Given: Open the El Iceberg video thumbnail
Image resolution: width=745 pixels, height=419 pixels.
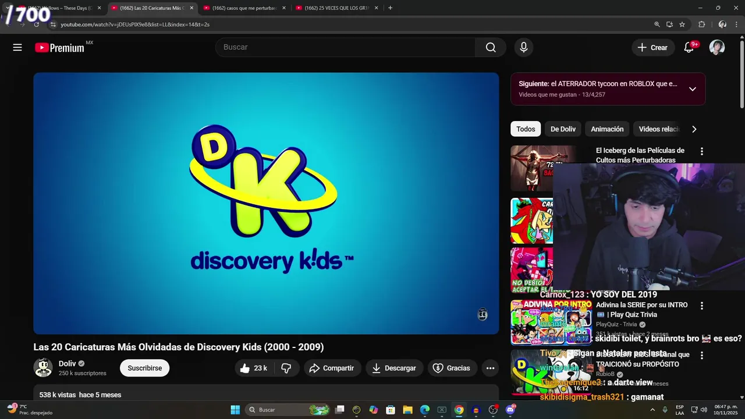Looking at the screenshot, I should pyautogui.click(x=531, y=168).
